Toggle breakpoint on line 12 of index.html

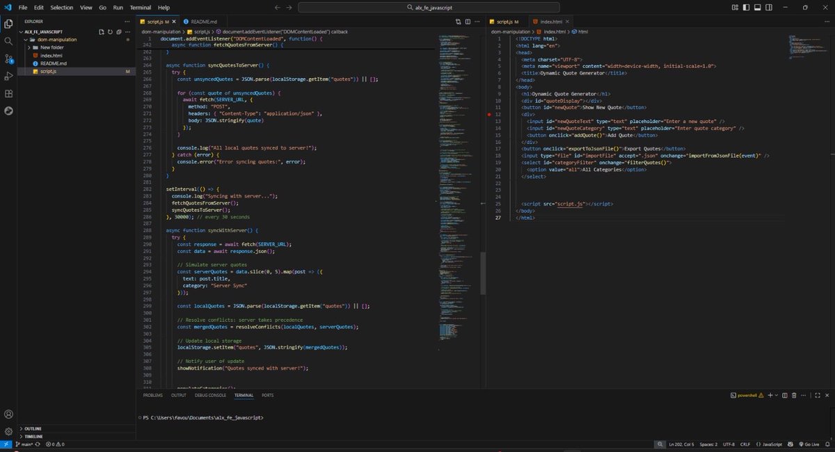click(490, 114)
